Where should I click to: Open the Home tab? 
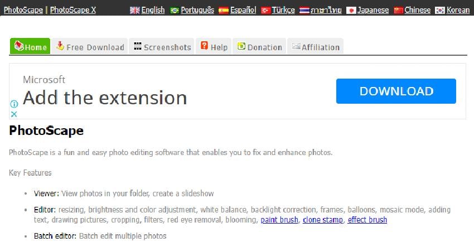pyautogui.click(x=30, y=46)
